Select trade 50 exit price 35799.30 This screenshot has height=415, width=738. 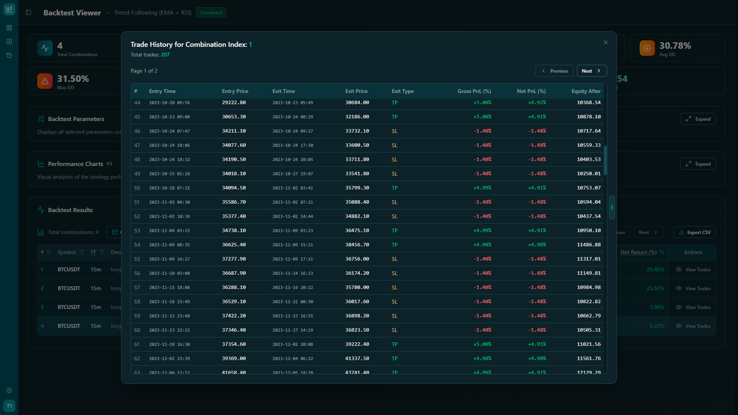(357, 188)
